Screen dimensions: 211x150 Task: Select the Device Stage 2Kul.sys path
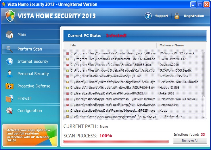(113, 82)
